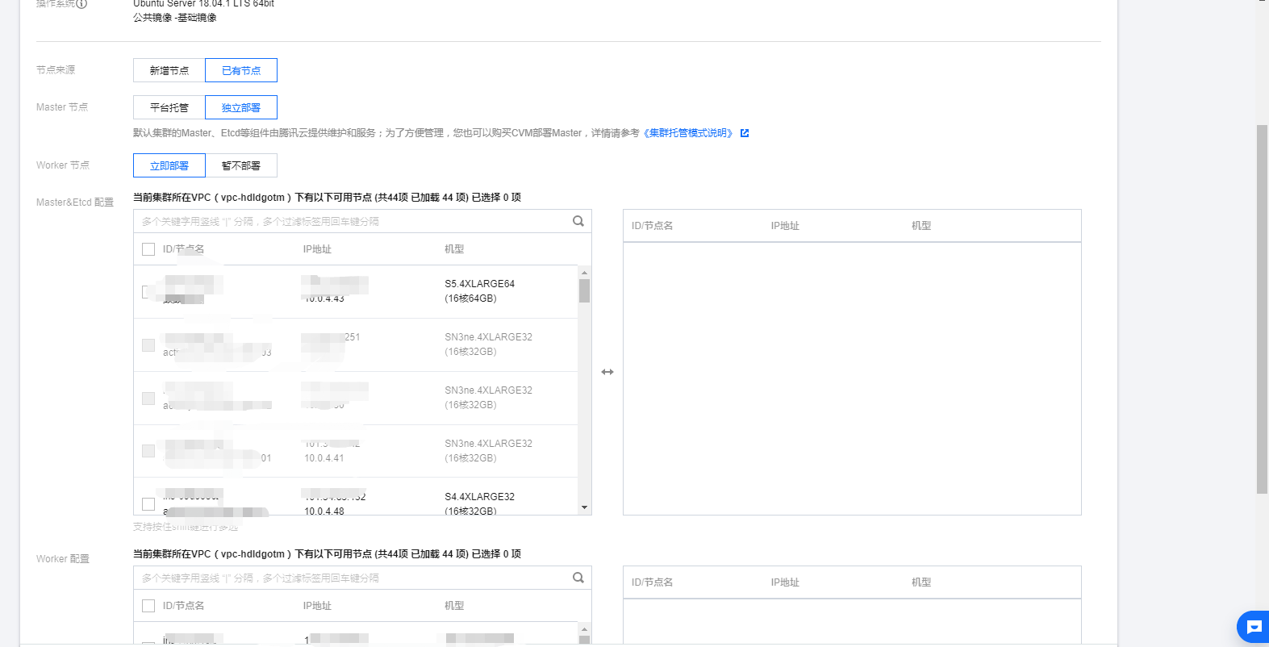Click IP address 10.0.4.41
This screenshot has width=1269, height=647.
324,458
